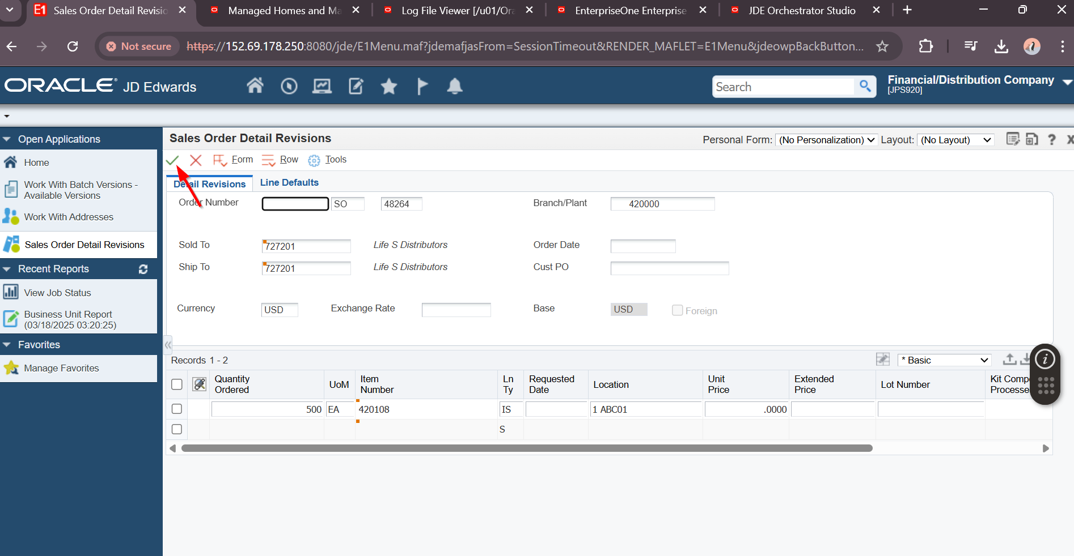This screenshot has width=1074, height=556.
Task: Click Manage Favorites link
Action: (61, 368)
